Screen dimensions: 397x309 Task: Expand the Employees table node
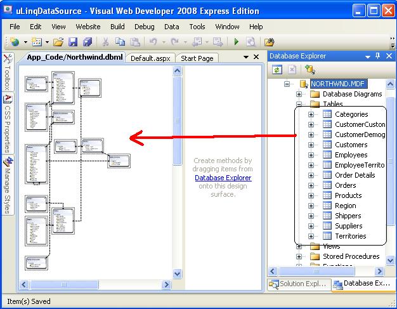[x=311, y=155]
